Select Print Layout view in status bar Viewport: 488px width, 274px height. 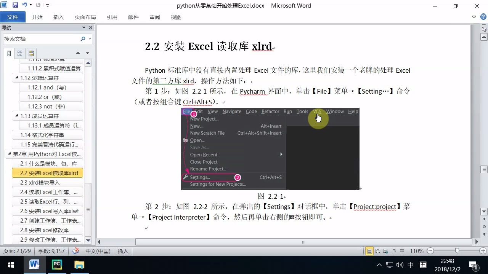pos(369,251)
